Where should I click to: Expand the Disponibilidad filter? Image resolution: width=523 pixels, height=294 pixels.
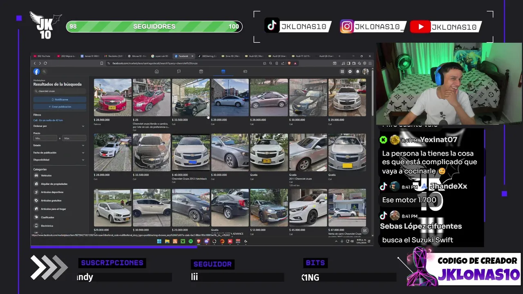pos(60,160)
